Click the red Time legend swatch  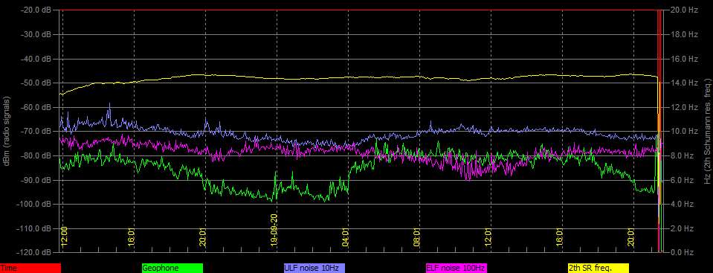[x=30, y=269]
